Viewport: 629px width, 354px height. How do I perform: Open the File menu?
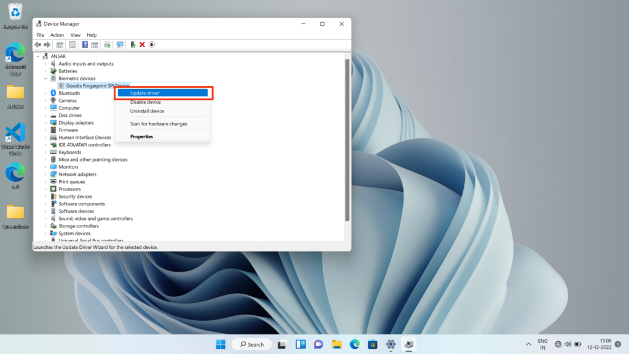point(40,35)
